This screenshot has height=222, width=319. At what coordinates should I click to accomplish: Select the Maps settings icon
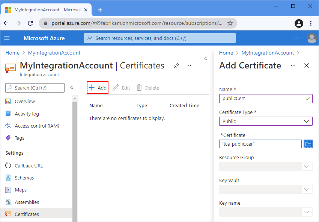pos(8,190)
